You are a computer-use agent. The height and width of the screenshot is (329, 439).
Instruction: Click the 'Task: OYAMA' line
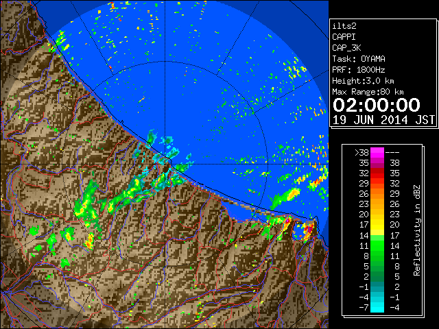click(359, 59)
